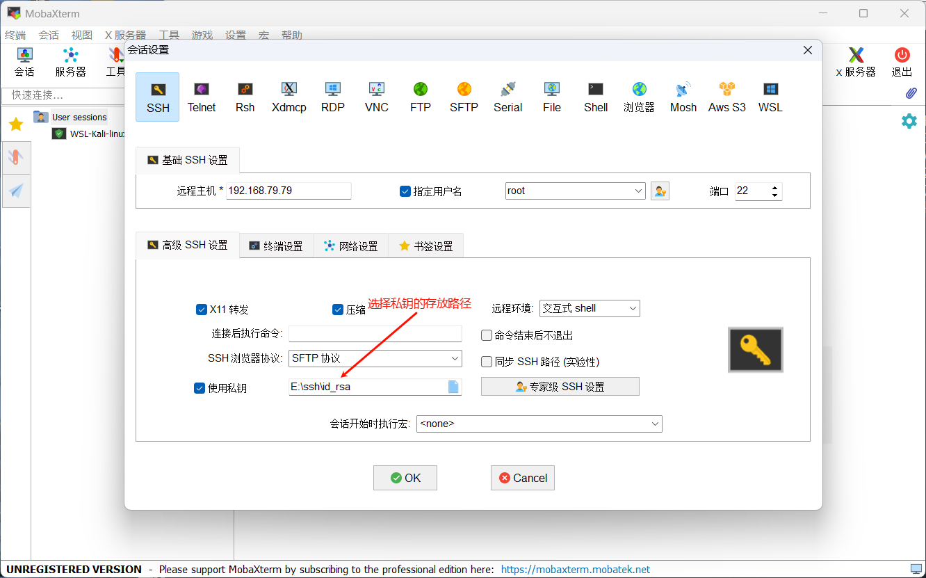
Task: Click the WSL session icon
Action: click(x=770, y=97)
